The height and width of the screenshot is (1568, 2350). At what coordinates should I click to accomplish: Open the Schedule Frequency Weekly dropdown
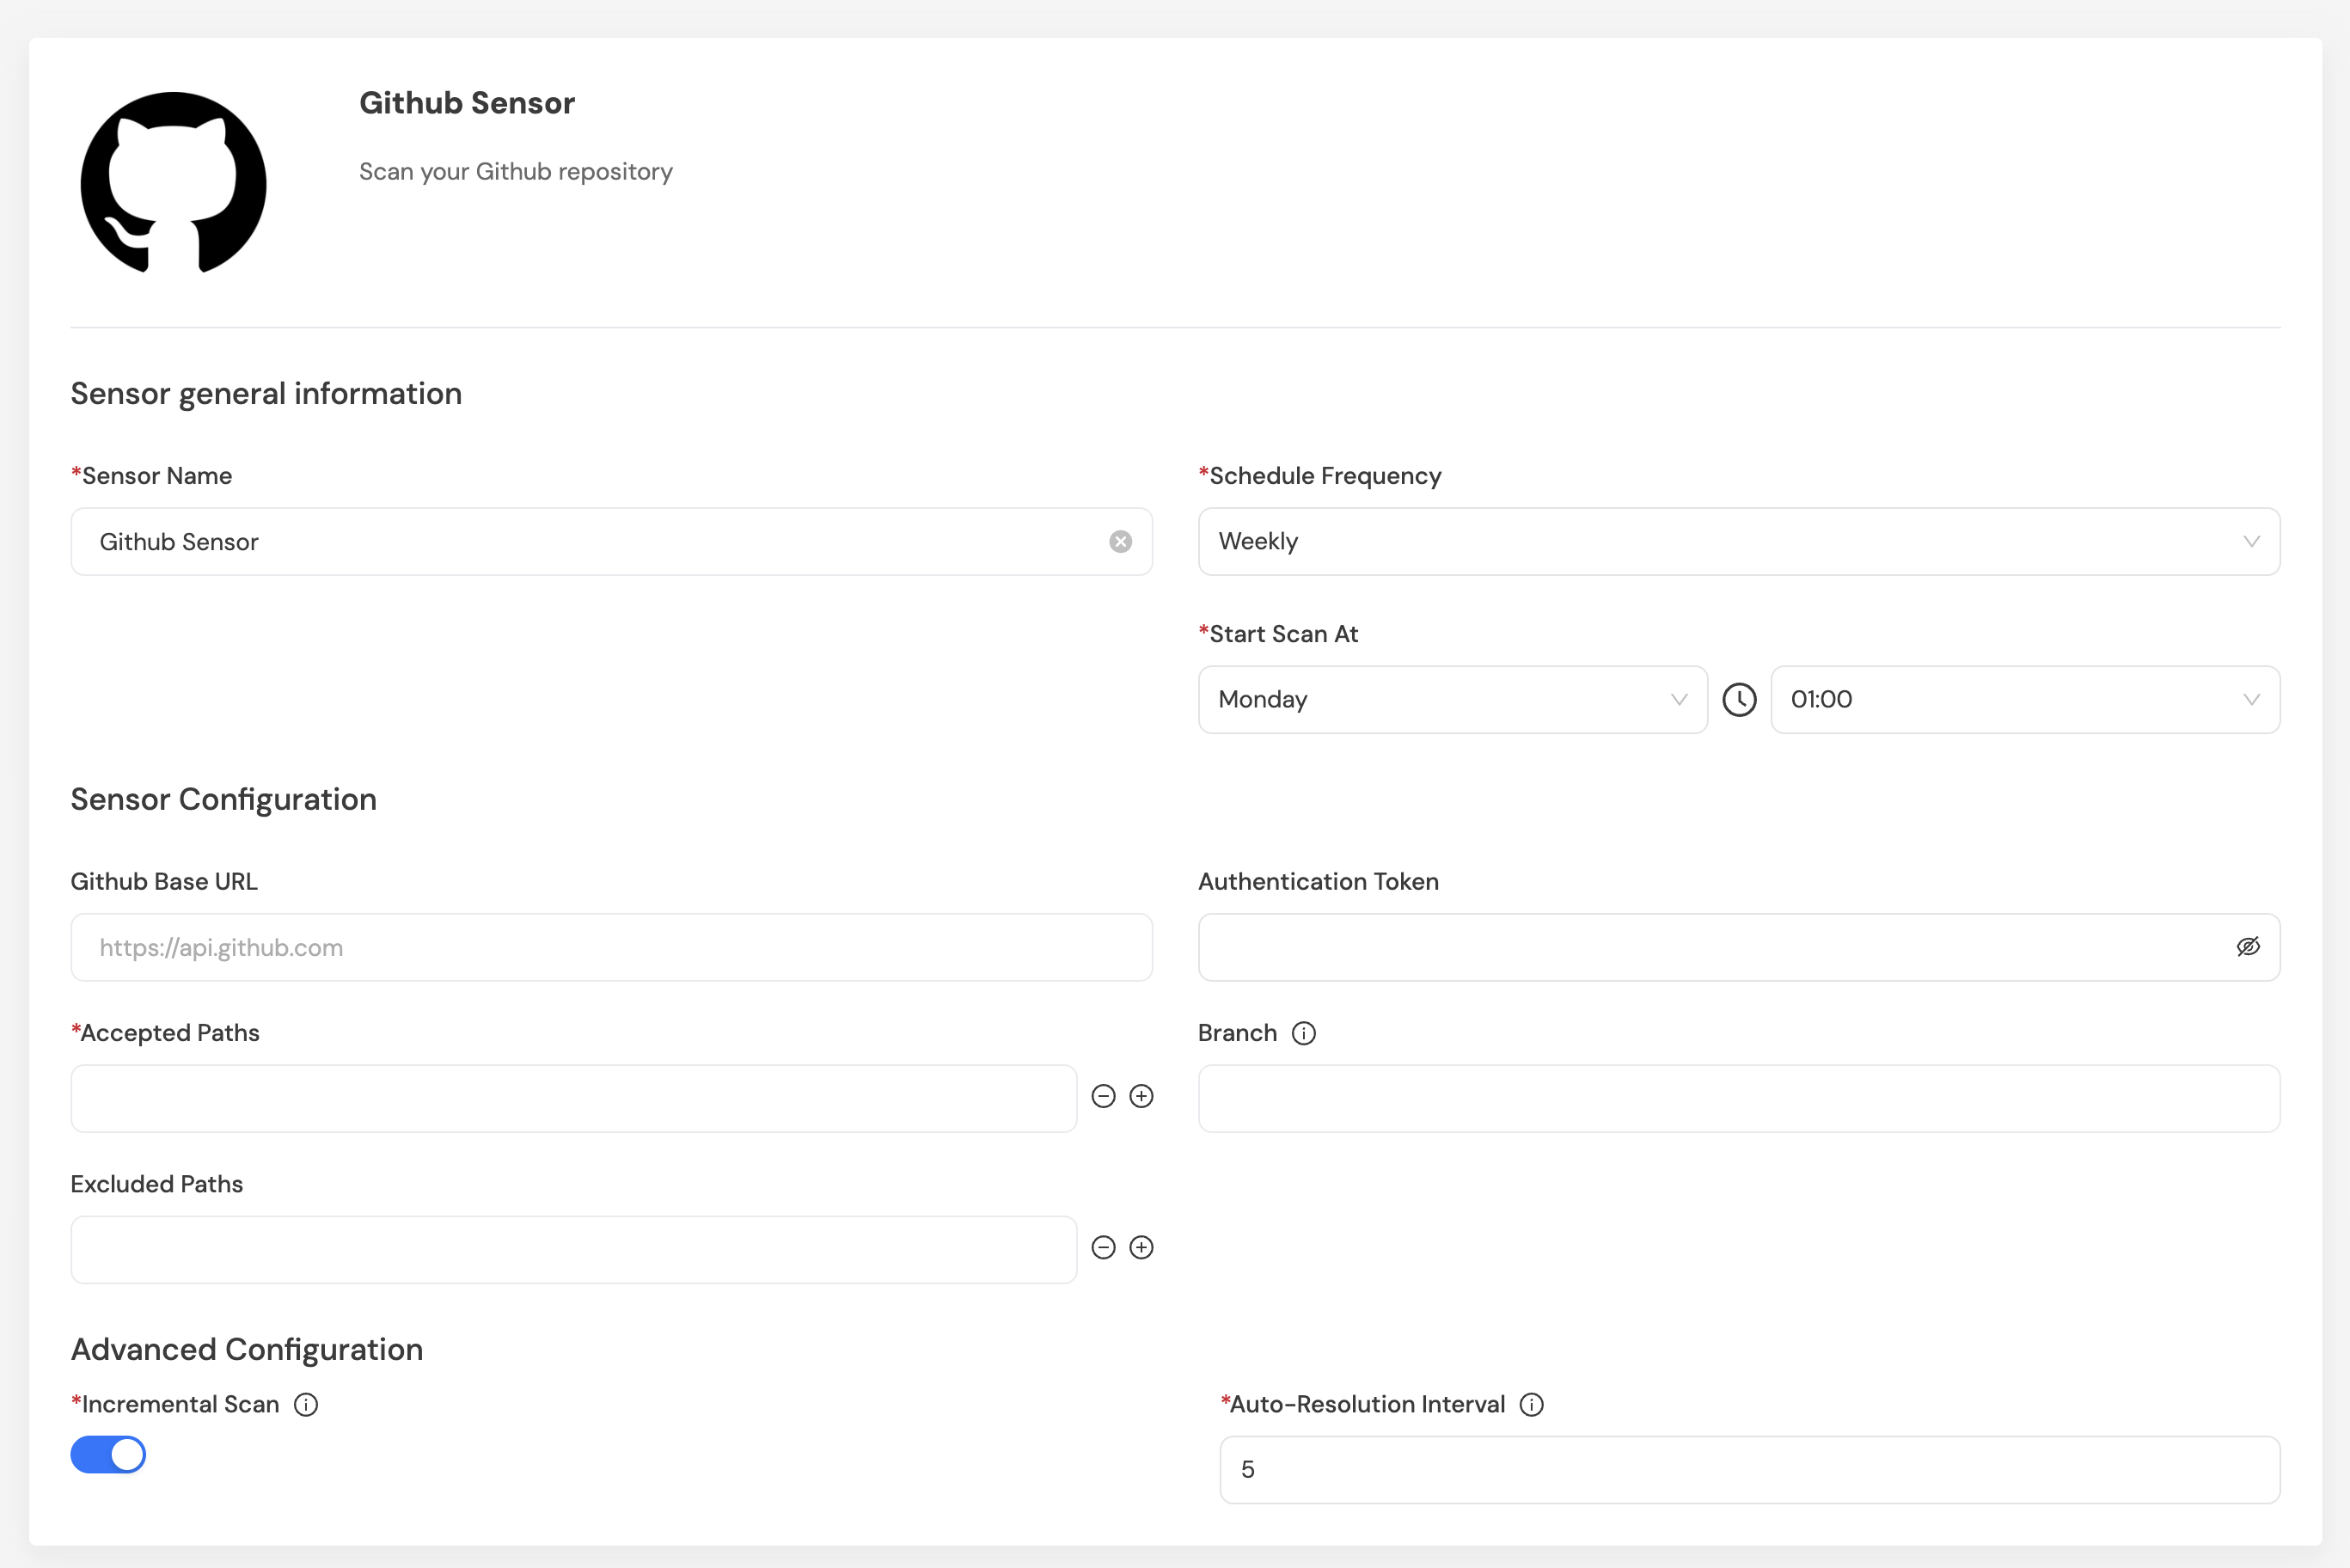point(1737,541)
